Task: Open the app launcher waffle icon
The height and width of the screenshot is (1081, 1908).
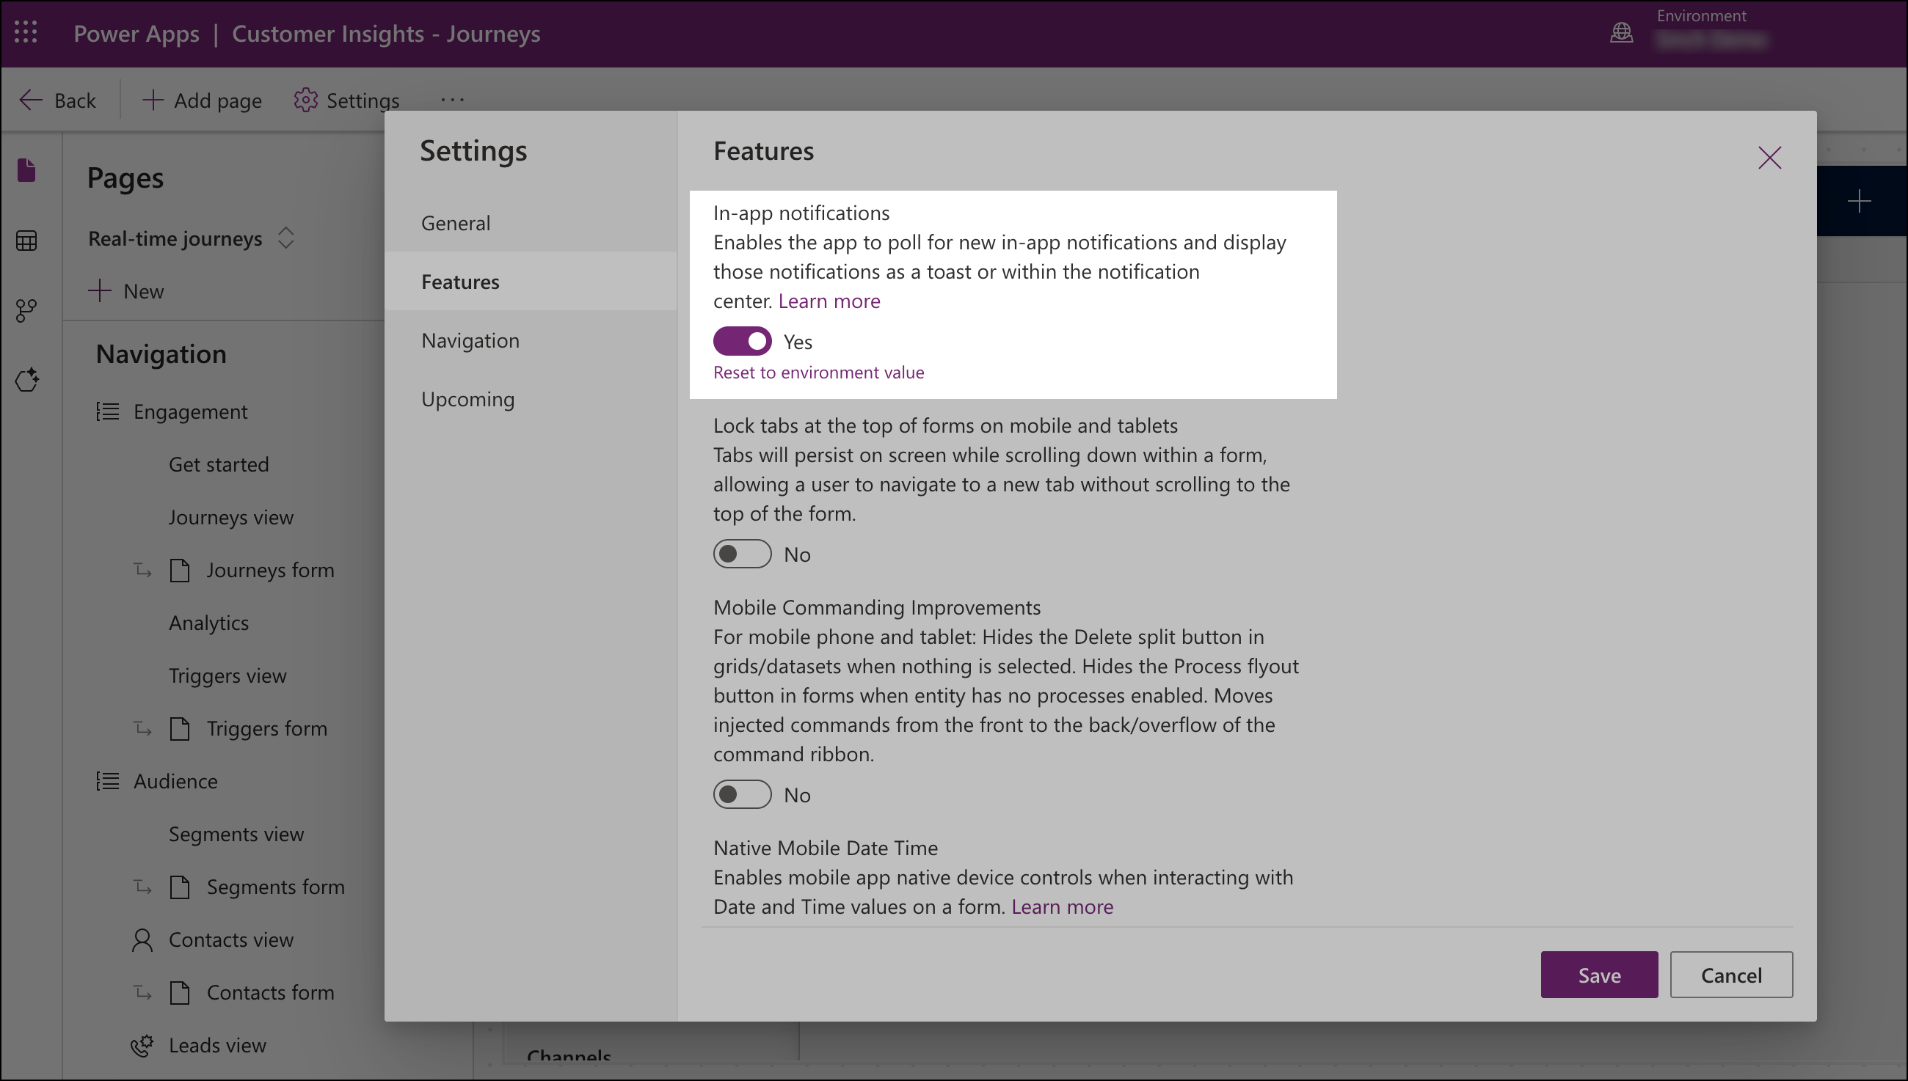Action: click(26, 33)
